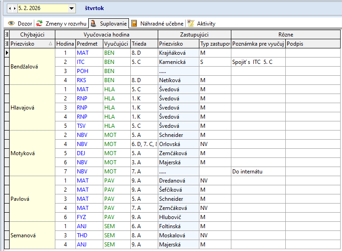Click the Hodina column header
The height and width of the screenshot is (251, 342).
65,44
